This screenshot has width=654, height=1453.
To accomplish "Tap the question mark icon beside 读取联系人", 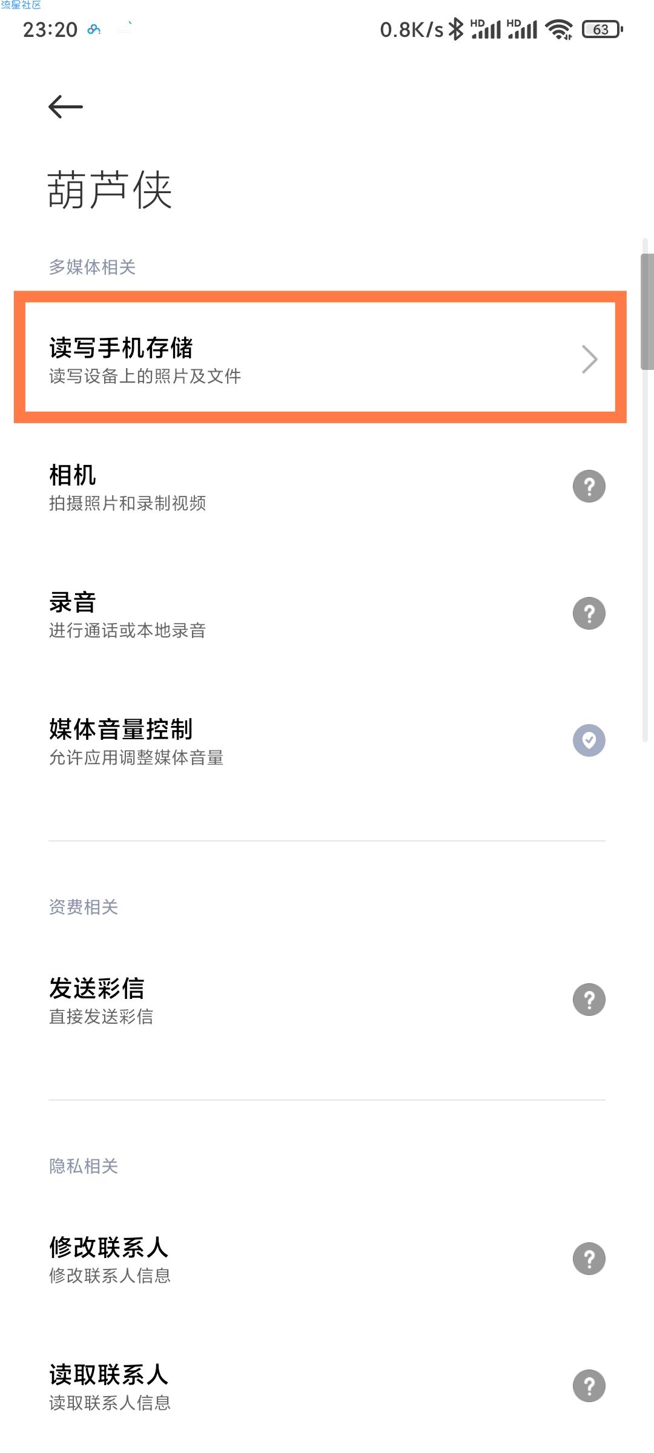I will tap(589, 1386).
